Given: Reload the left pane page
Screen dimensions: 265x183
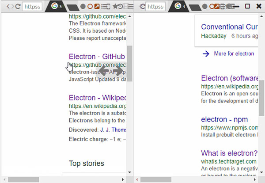Looking at the screenshot, I should pos(18,7).
